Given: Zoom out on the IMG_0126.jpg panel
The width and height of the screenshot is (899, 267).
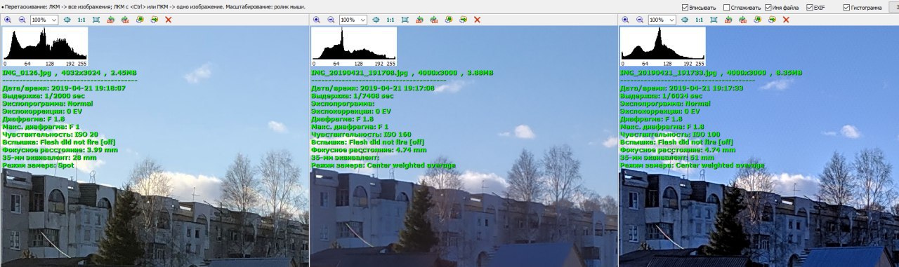Looking at the screenshot, I should (x=22, y=20).
